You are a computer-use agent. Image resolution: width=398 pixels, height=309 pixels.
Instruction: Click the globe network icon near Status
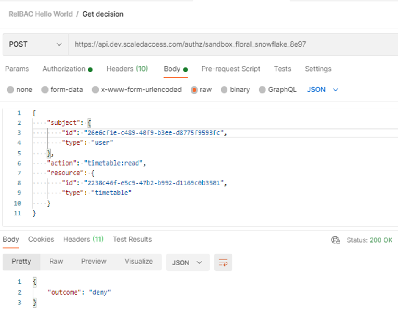[335, 240]
